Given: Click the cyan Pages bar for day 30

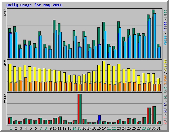Looking at the screenshot, I should tap(154, 36).
